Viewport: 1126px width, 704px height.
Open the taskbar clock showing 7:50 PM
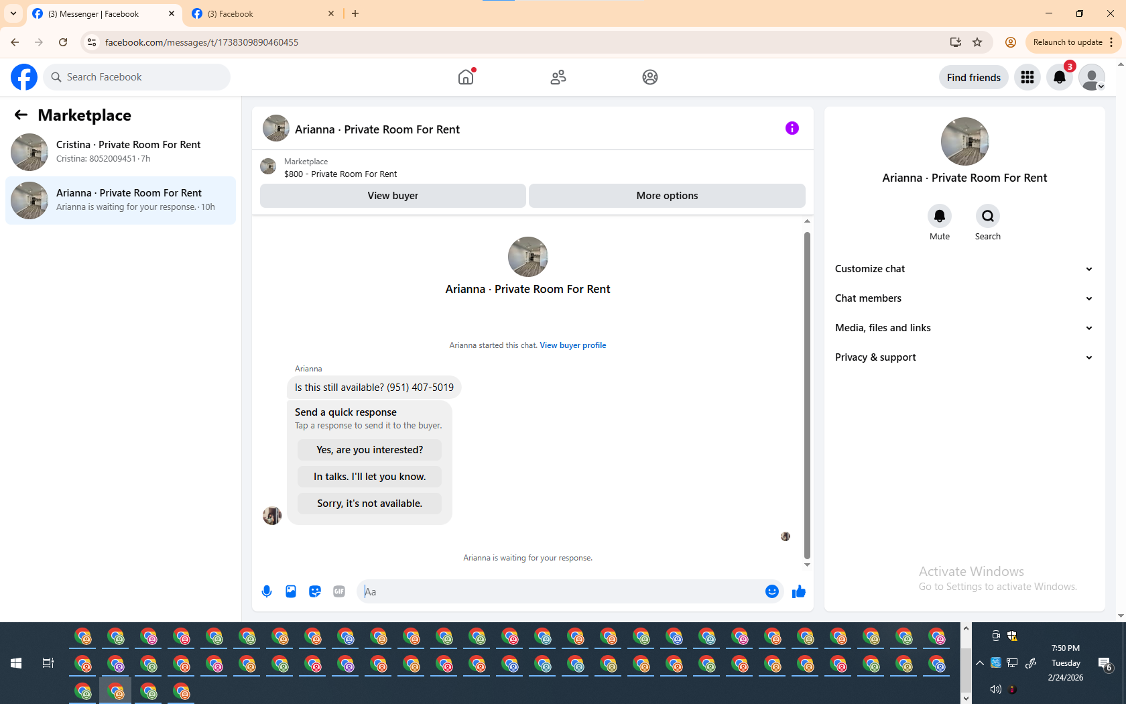1066,663
